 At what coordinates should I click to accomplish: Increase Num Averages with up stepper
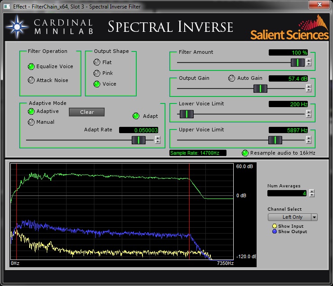(312, 191)
